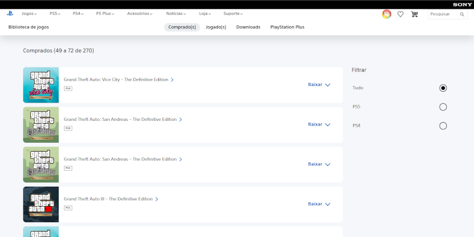This screenshot has width=474, height=237.
Task: Expand the Acessórios navigation dropdown
Action: click(140, 14)
